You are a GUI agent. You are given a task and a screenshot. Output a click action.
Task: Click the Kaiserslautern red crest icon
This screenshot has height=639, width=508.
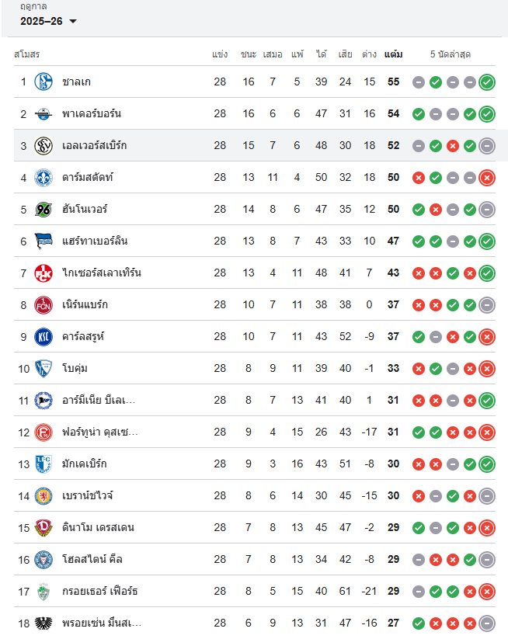(43, 273)
